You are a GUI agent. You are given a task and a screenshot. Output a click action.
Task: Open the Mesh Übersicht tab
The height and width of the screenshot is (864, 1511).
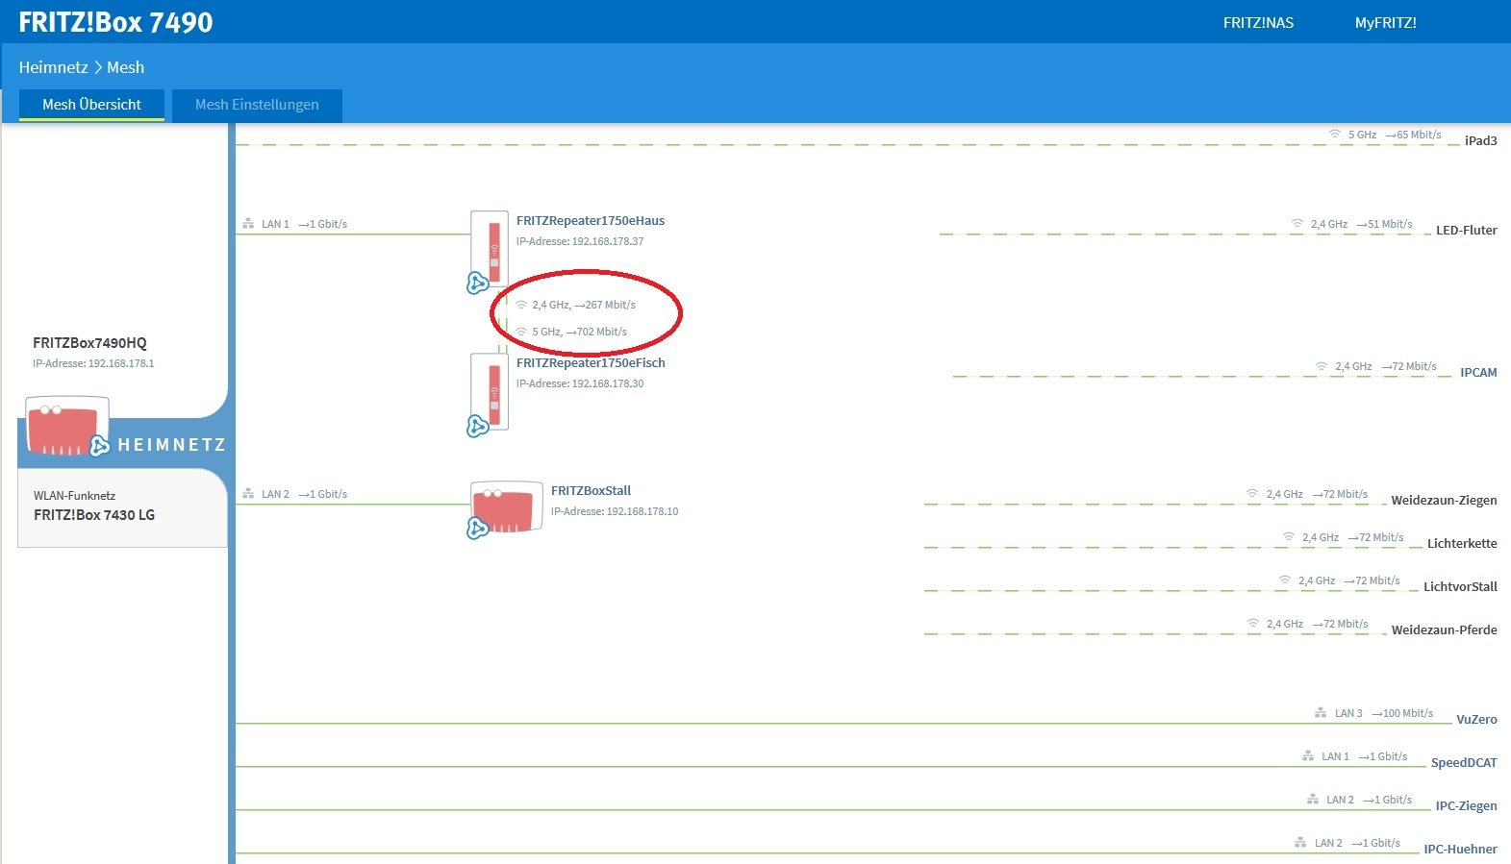pos(91,105)
